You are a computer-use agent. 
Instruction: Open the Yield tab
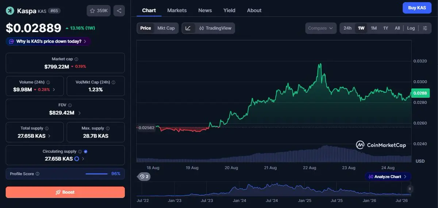coord(229,10)
